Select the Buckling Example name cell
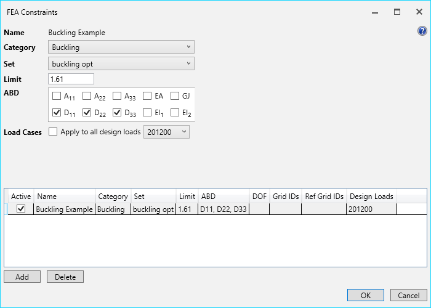Screen dimensions: 431x308 click(65, 209)
